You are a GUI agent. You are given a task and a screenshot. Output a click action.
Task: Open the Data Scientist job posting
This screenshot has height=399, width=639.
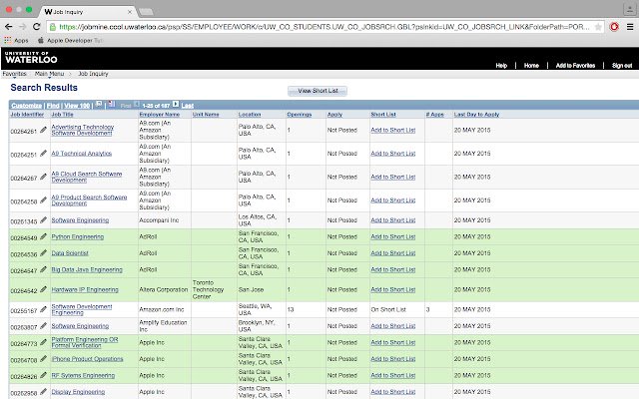pos(70,253)
